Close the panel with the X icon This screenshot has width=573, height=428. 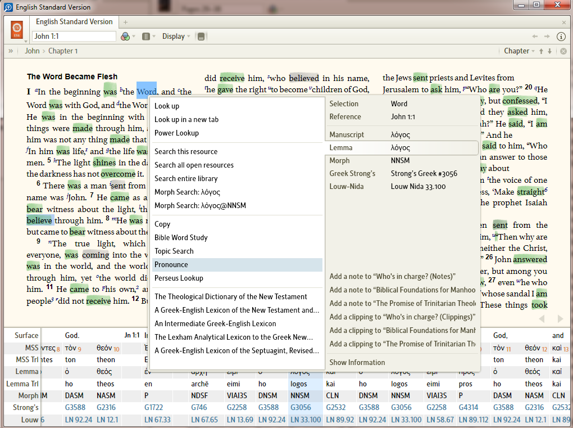pos(564,22)
